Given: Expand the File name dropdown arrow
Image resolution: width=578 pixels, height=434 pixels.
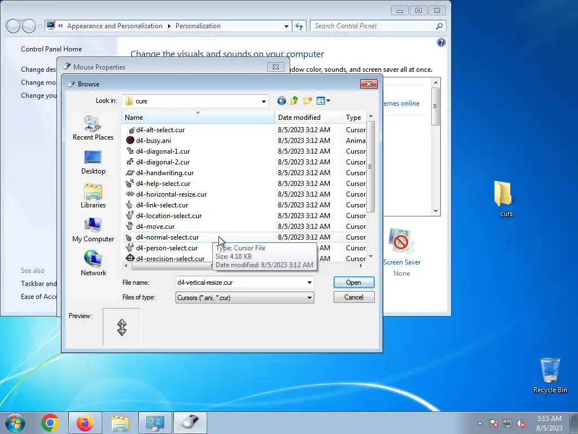Looking at the screenshot, I should pyautogui.click(x=309, y=283).
